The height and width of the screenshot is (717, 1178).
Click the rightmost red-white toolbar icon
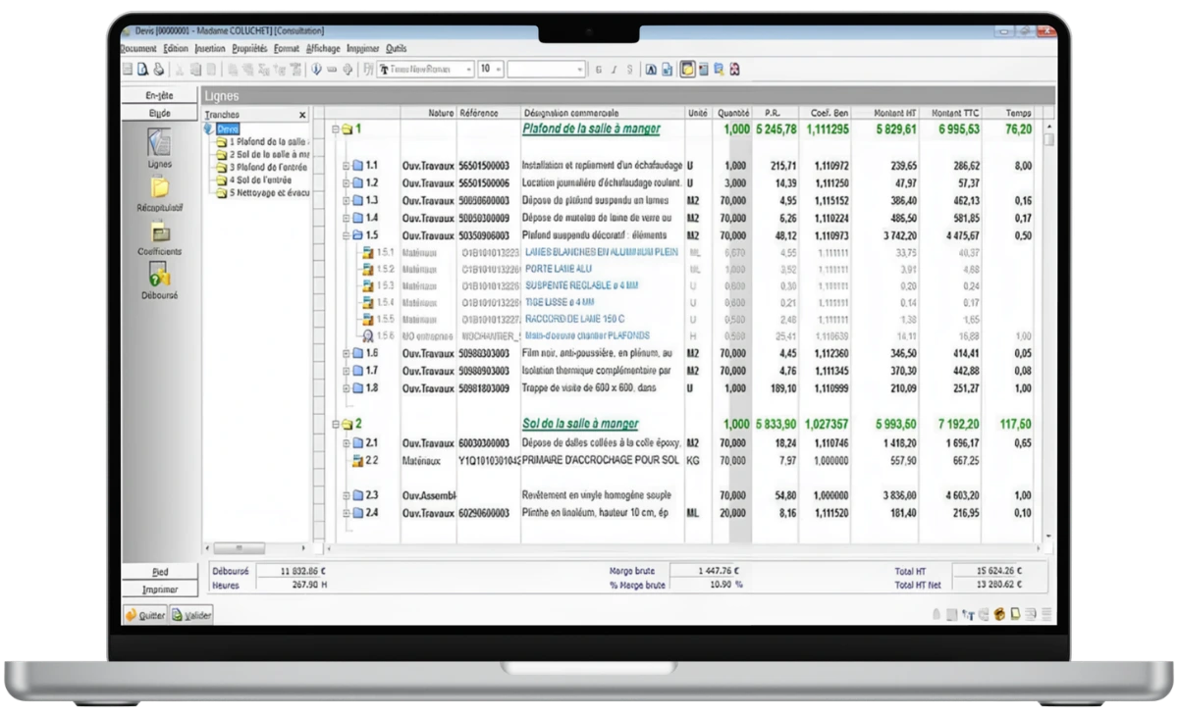(x=734, y=70)
